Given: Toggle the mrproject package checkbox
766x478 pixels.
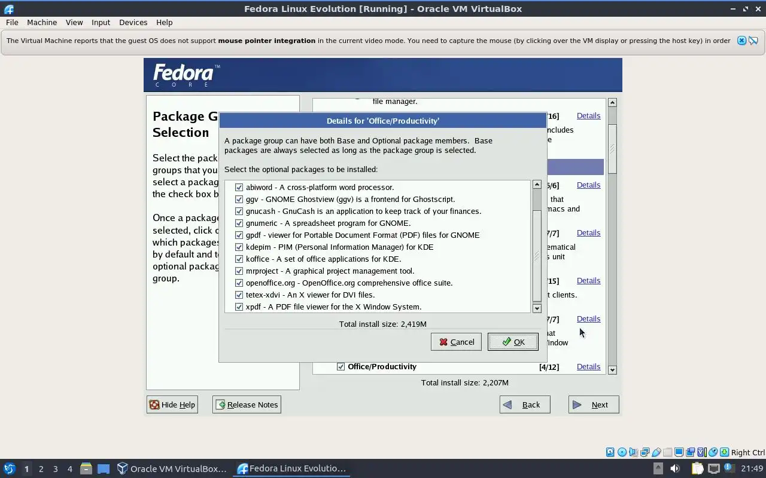Looking at the screenshot, I should 239,271.
